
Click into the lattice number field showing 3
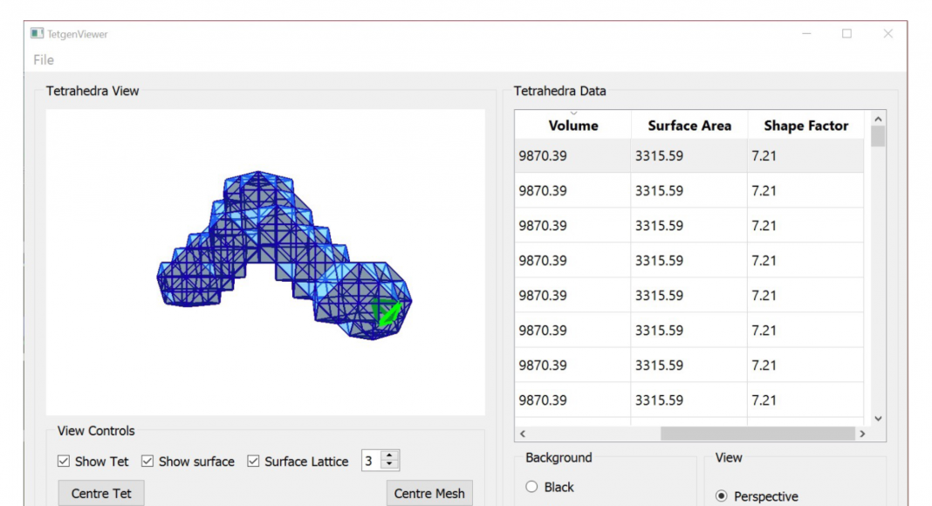(372, 461)
